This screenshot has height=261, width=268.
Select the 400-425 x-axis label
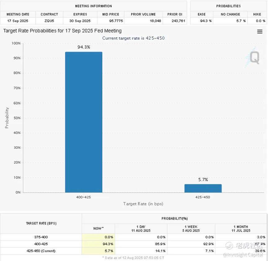83,197
